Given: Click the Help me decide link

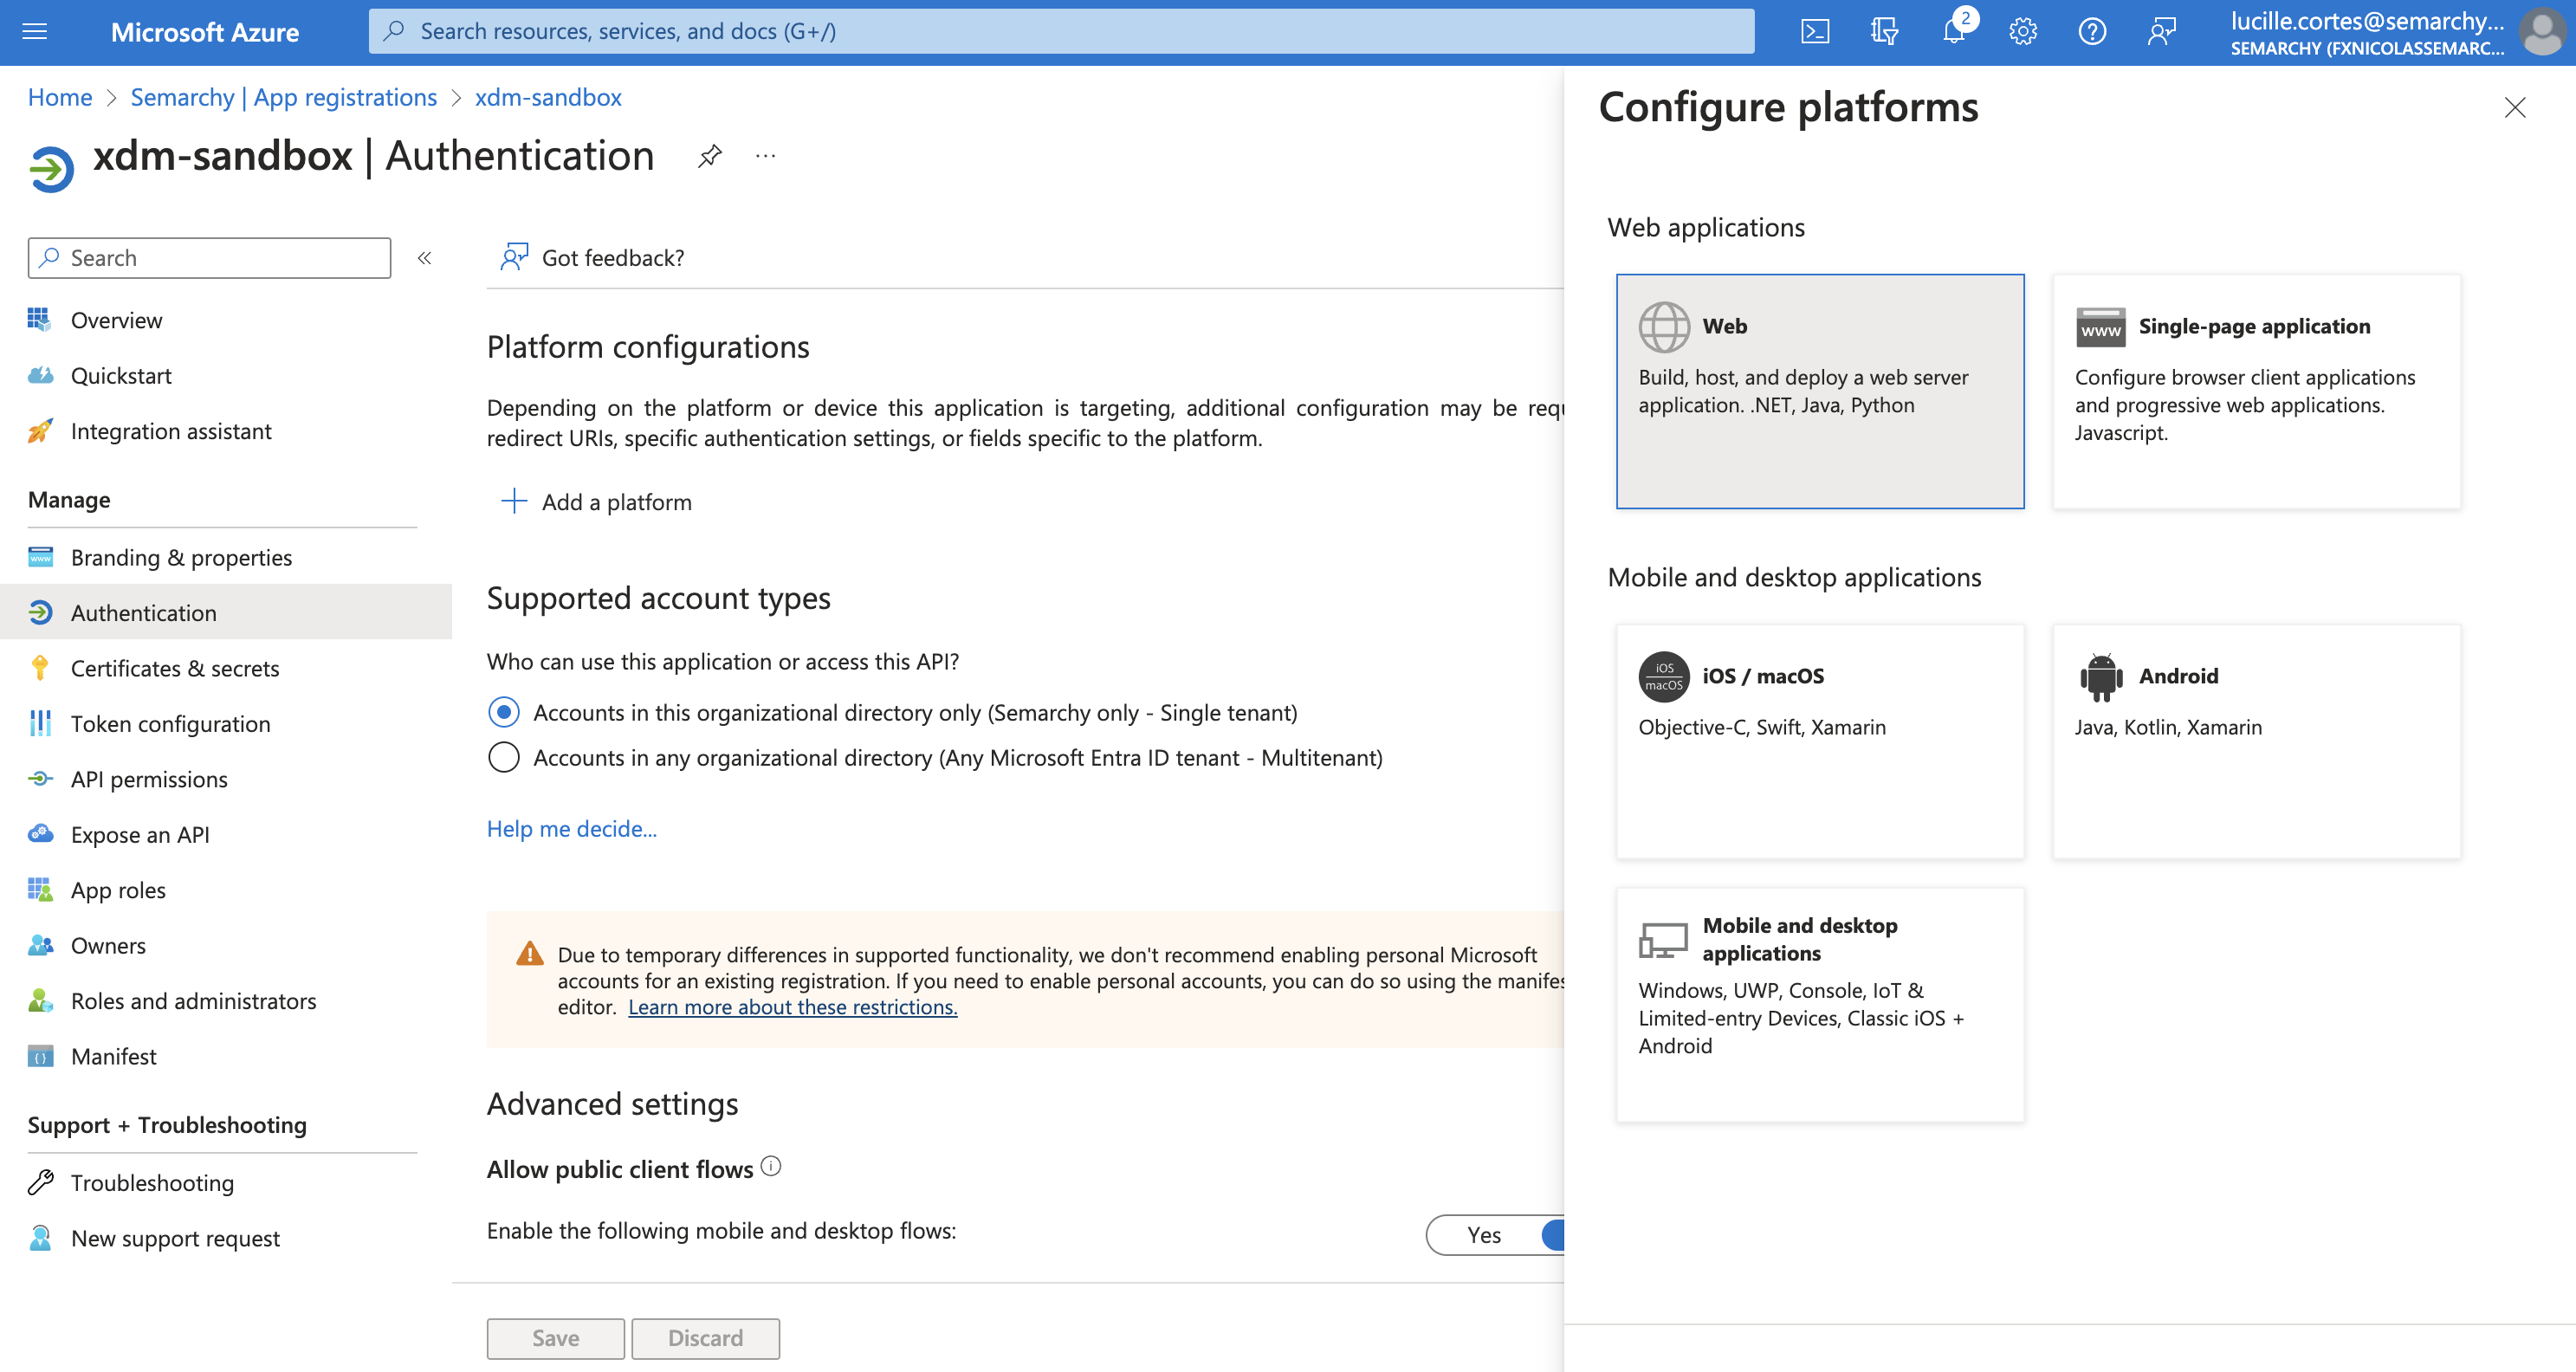Looking at the screenshot, I should (571, 828).
